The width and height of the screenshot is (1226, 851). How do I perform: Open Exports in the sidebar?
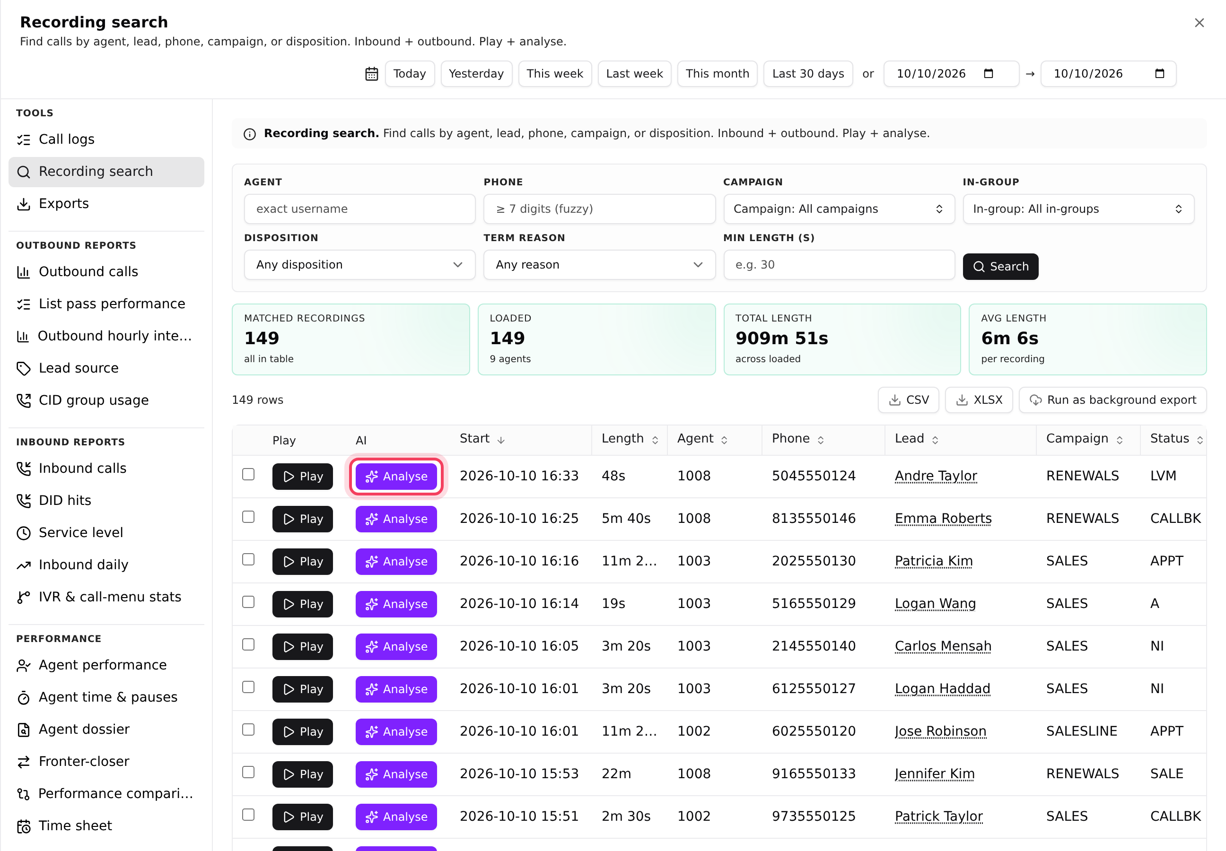click(106, 204)
